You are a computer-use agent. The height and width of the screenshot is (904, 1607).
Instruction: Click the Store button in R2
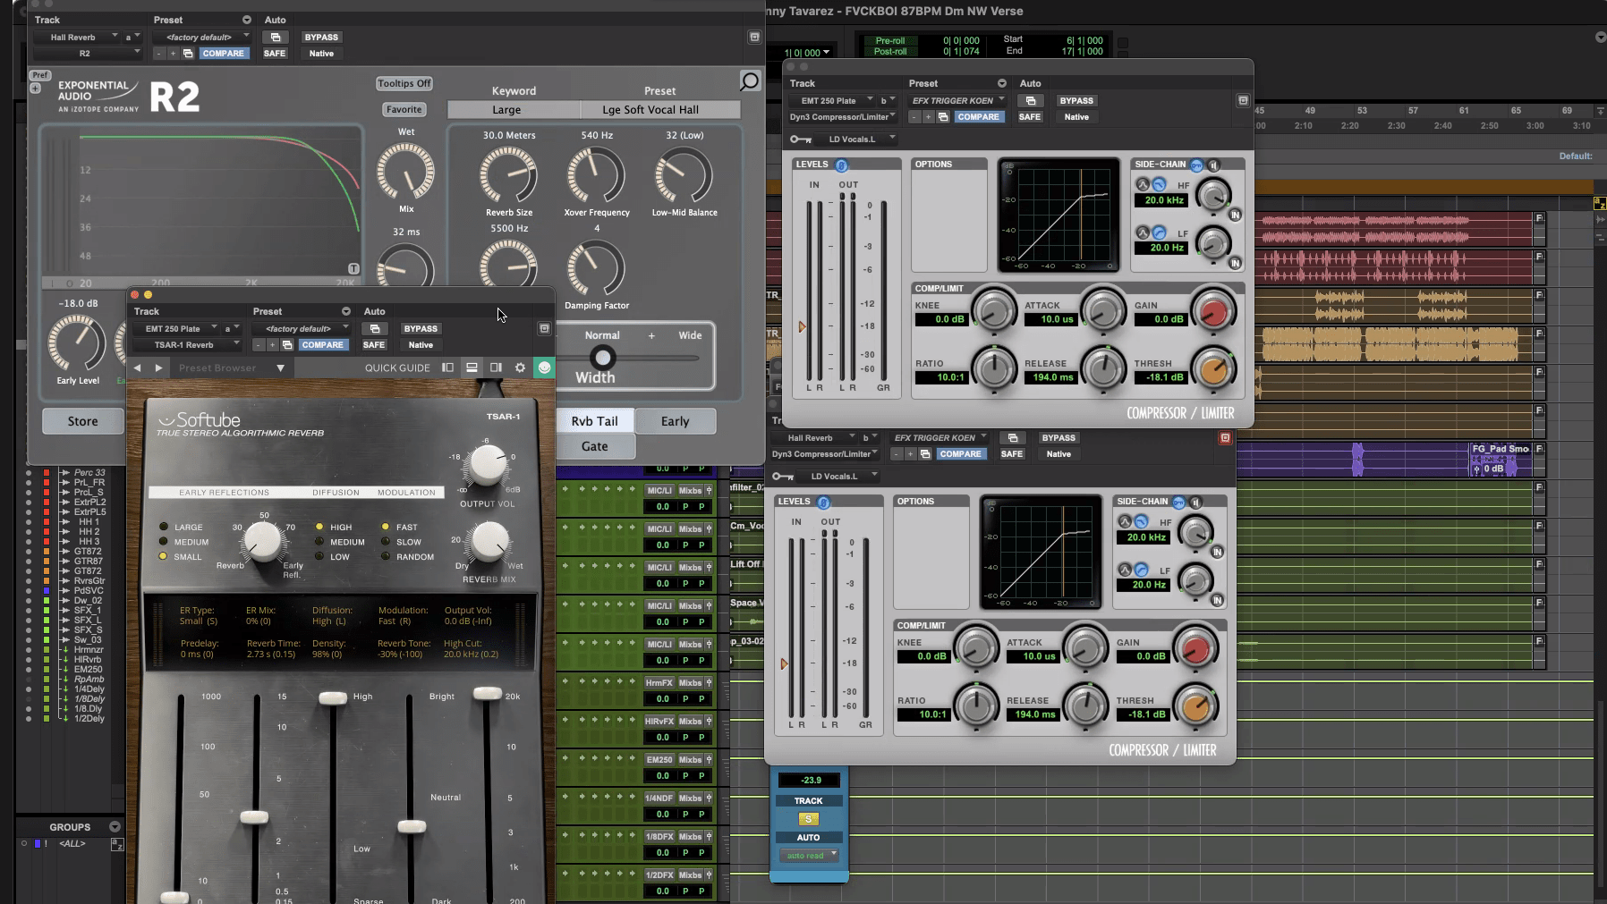coord(82,421)
